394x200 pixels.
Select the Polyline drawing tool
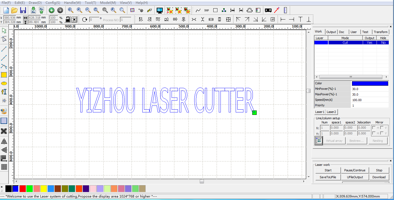point(4,58)
